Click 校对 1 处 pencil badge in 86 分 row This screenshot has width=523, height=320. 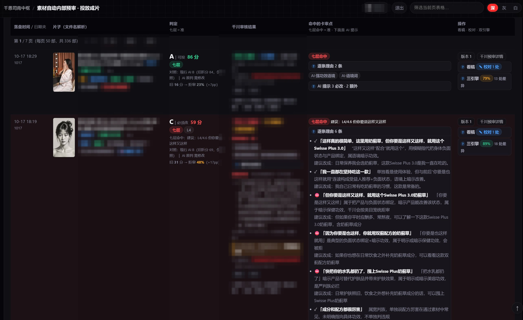[x=488, y=67]
